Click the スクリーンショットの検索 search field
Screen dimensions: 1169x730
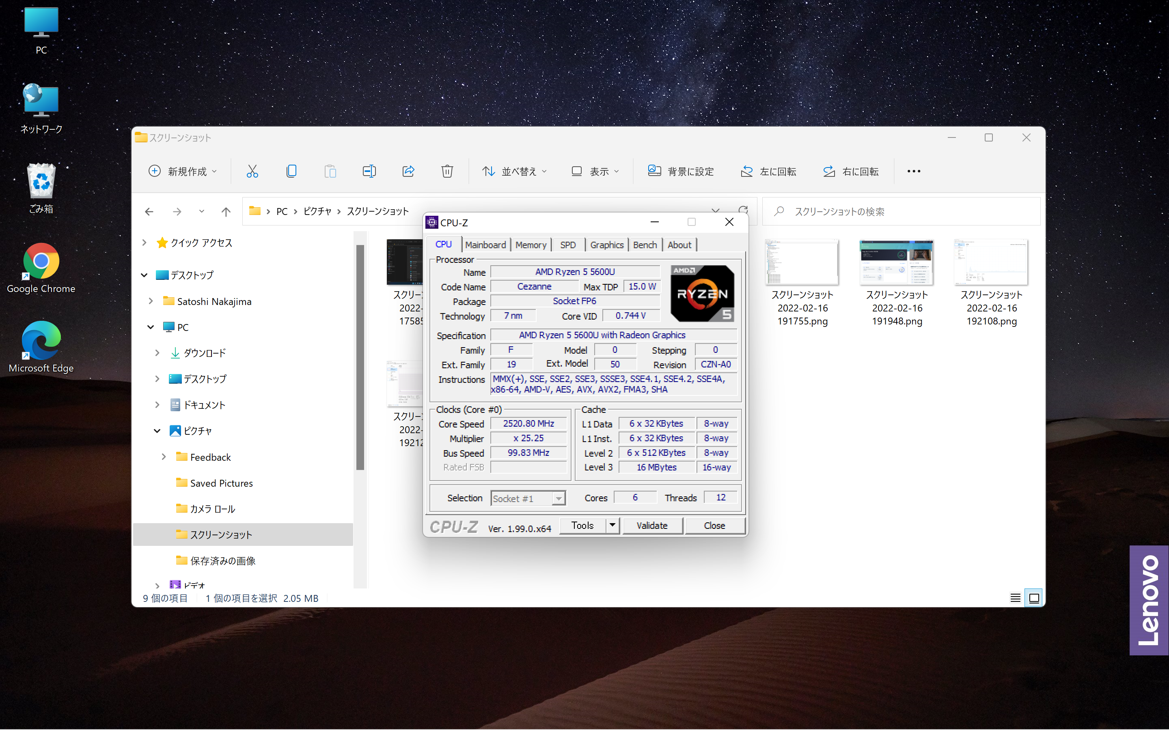point(901,211)
